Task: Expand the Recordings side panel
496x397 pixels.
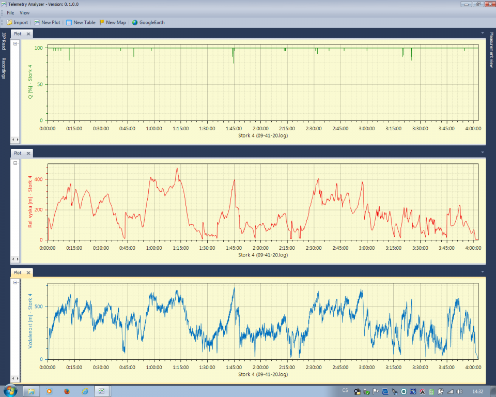Action: point(4,68)
